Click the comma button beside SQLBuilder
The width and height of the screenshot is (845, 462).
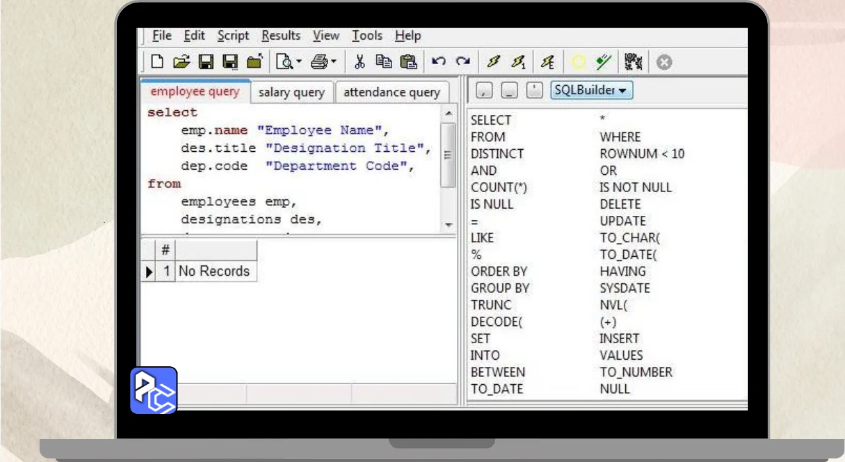click(x=483, y=90)
